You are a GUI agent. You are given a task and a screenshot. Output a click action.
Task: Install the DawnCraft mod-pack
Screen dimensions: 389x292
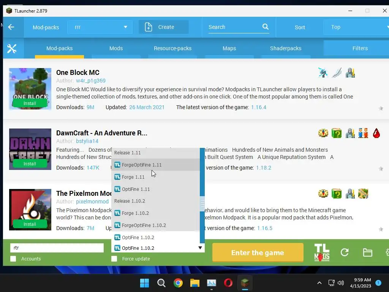coord(30,164)
